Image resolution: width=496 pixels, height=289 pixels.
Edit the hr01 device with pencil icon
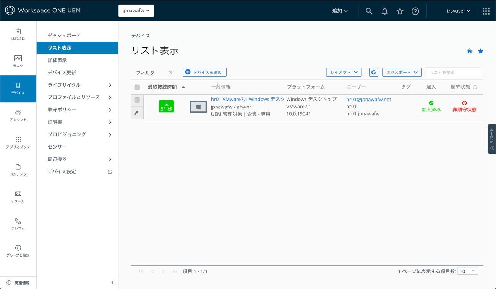(136, 113)
